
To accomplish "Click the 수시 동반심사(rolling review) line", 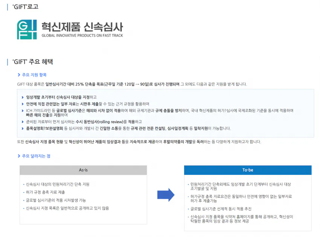I will tap(84, 122).
